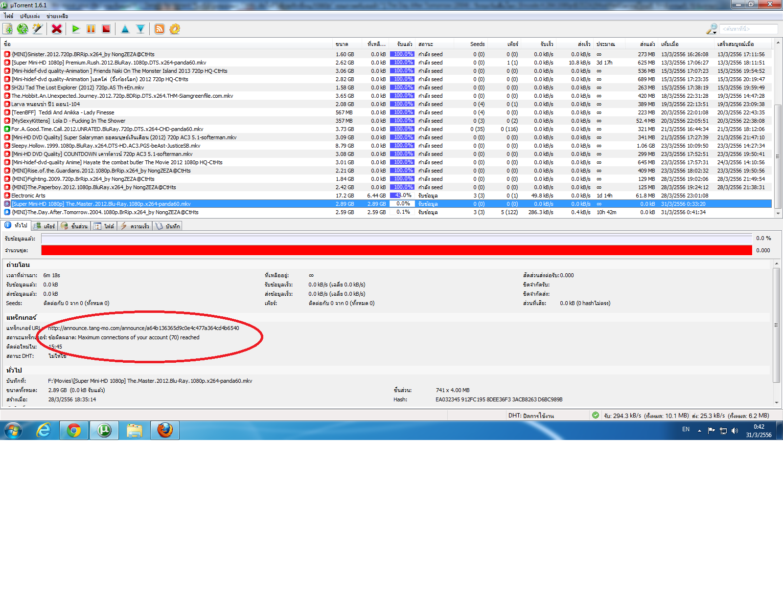Open the Windows Start menu
783x594 pixels.
point(13,431)
